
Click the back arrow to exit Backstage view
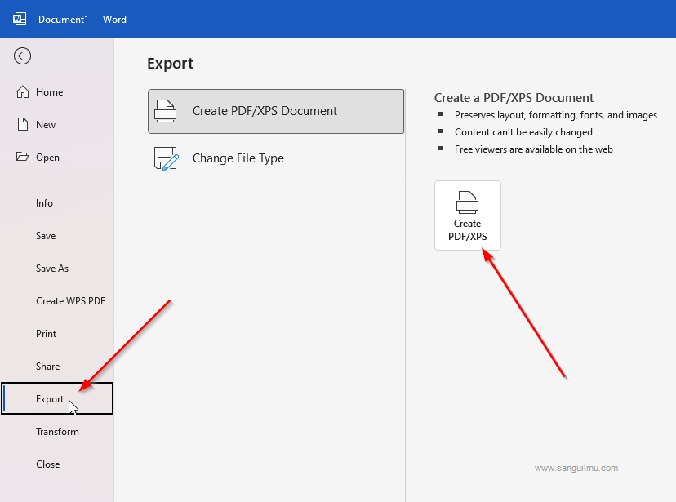pos(22,56)
